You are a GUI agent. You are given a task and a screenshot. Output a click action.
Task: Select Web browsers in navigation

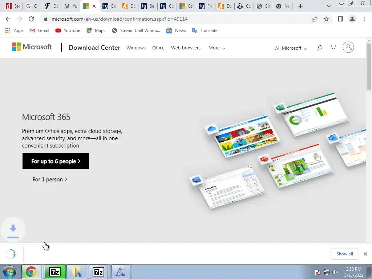[186, 48]
